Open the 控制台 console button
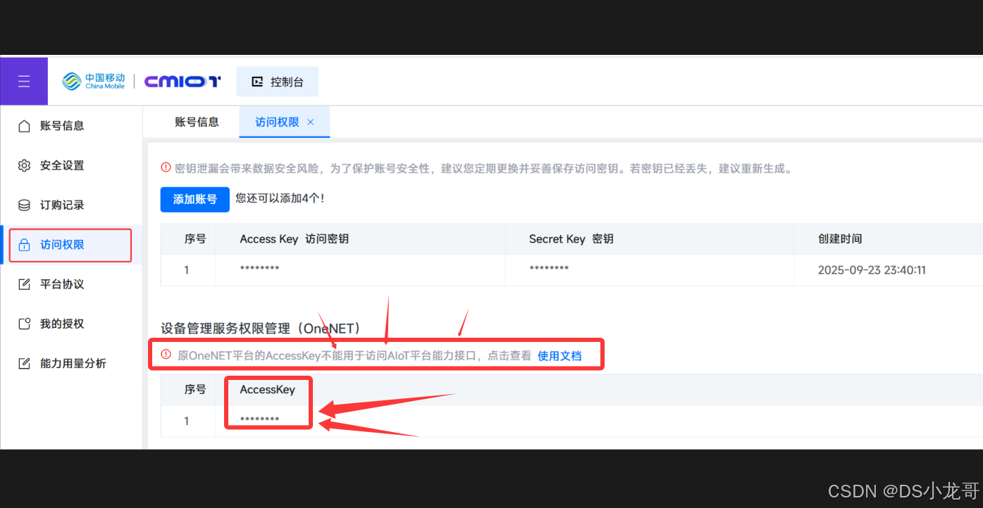 point(278,82)
